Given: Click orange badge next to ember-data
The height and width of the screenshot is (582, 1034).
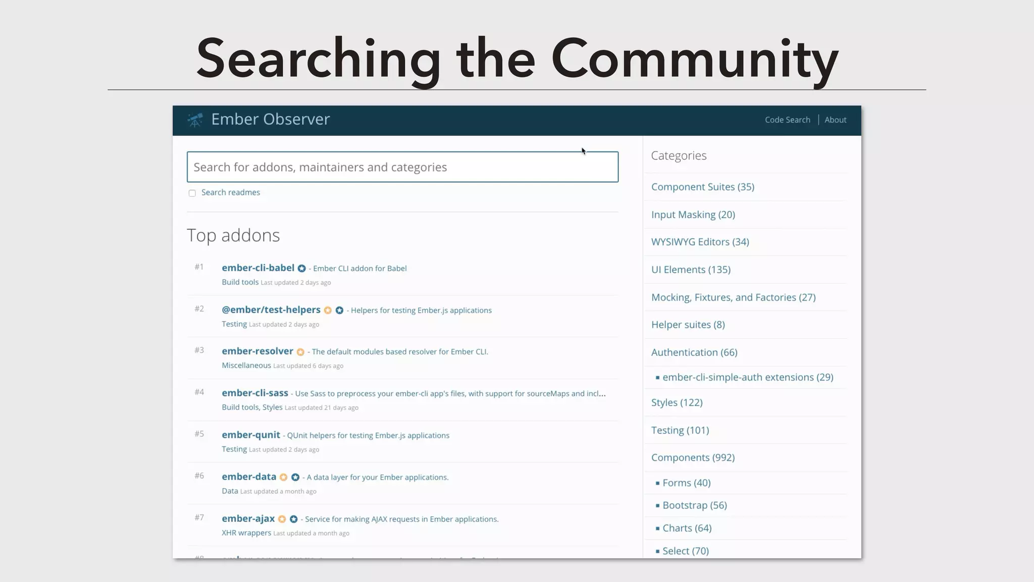Looking at the screenshot, I should pos(284,477).
